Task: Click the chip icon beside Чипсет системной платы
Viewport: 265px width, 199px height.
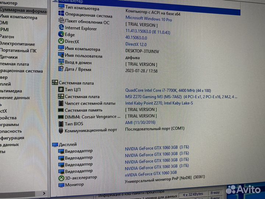Action: 61,103
